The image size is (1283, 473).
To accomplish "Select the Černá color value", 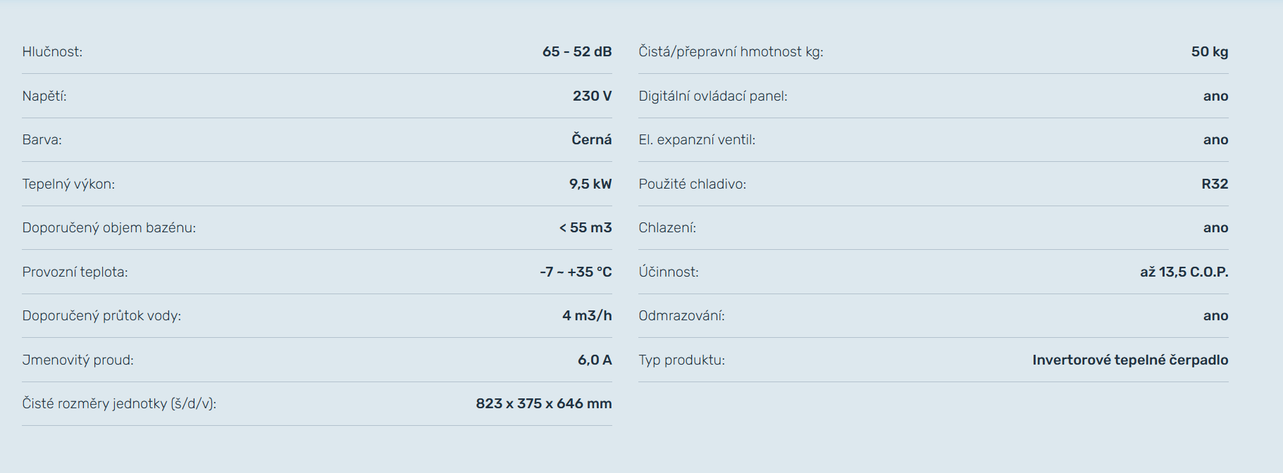I will point(591,140).
